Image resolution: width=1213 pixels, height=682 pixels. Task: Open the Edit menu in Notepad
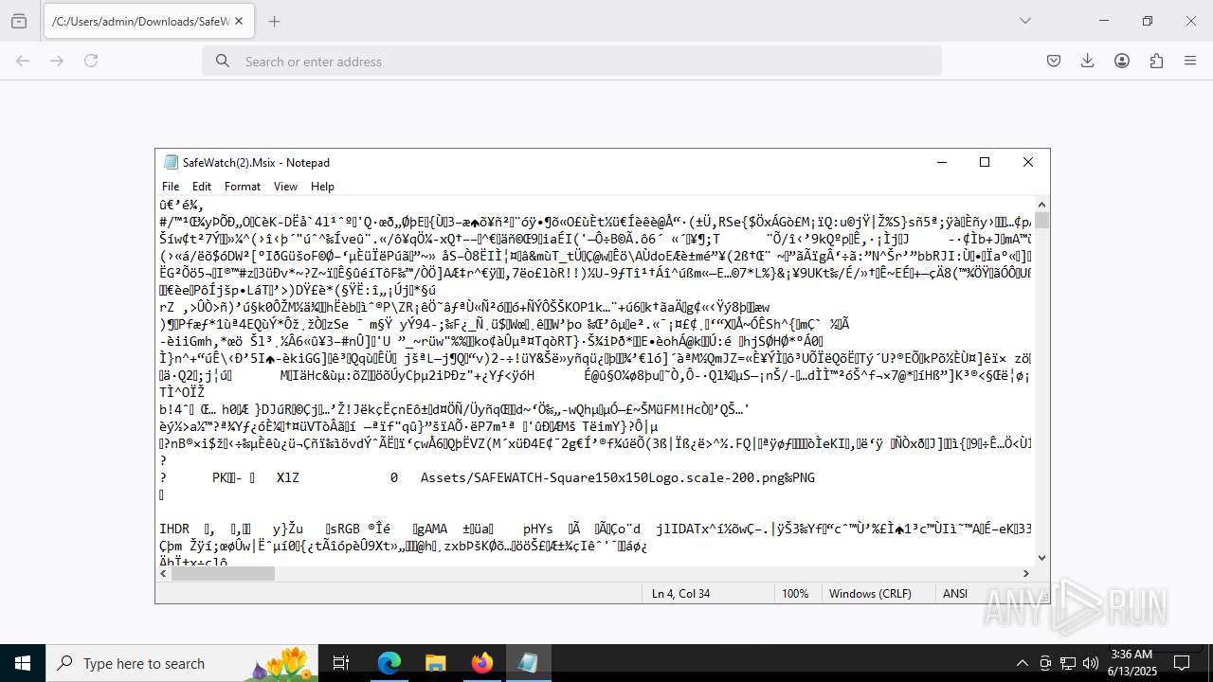[202, 187]
